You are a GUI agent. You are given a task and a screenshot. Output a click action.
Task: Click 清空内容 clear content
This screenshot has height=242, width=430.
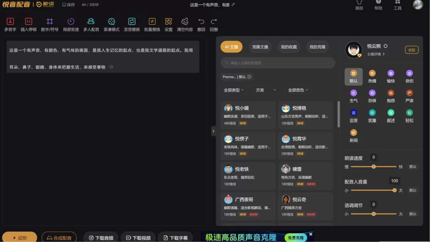pos(185,25)
